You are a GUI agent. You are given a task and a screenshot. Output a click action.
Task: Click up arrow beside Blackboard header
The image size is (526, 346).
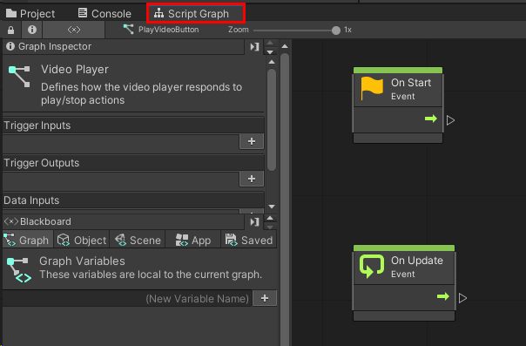coord(270,219)
